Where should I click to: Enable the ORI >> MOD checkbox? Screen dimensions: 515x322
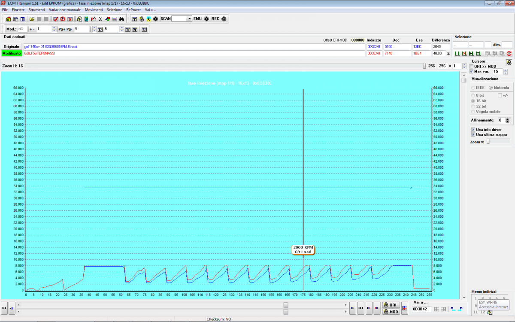click(472, 67)
